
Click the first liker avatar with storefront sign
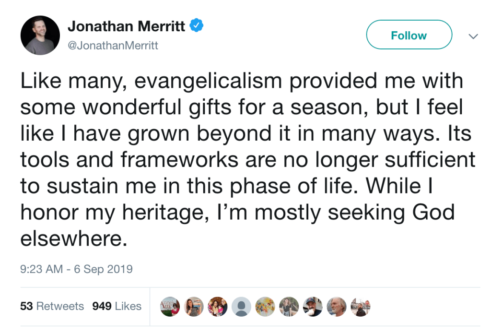click(x=170, y=307)
